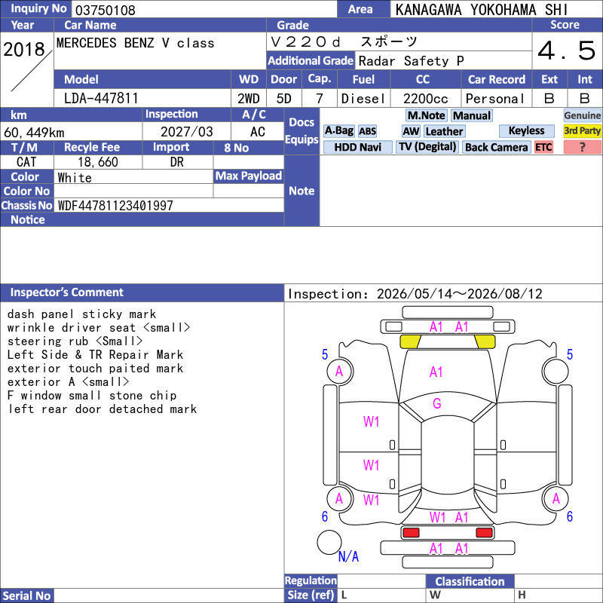The width and height of the screenshot is (603, 603).
Task: Click the Genuine badge
Action: click(582, 116)
